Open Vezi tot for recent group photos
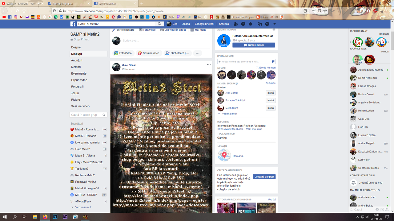 [272, 200]
